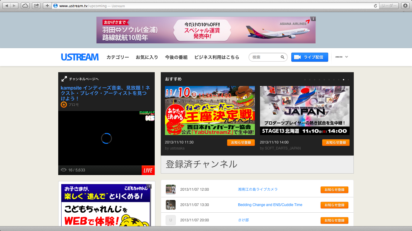
Task: Open the ustosaka author link
Action: tap(177, 148)
